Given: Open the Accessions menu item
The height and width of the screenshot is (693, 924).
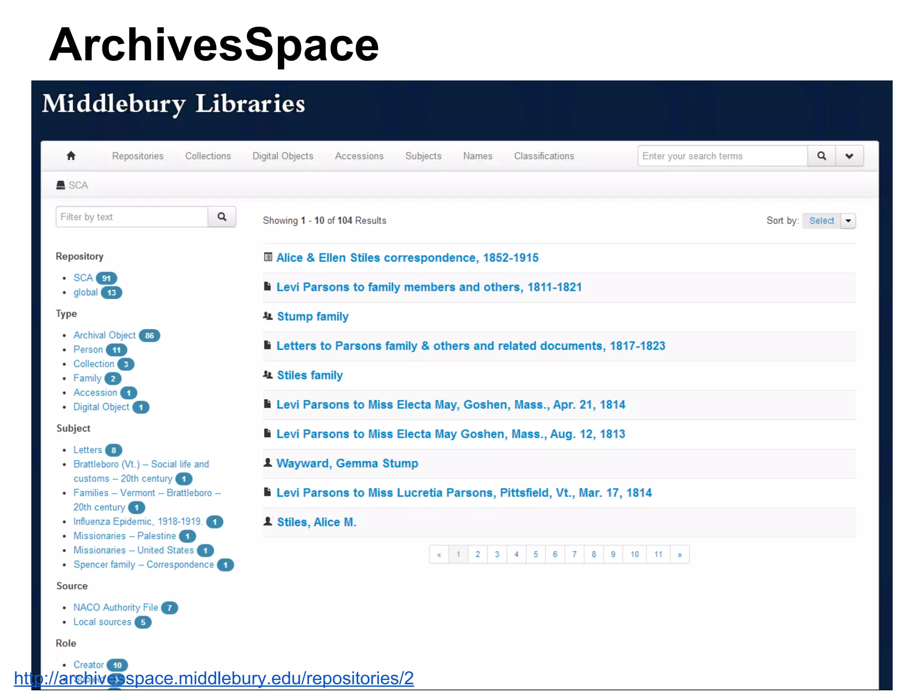Looking at the screenshot, I should tap(359, 156).
